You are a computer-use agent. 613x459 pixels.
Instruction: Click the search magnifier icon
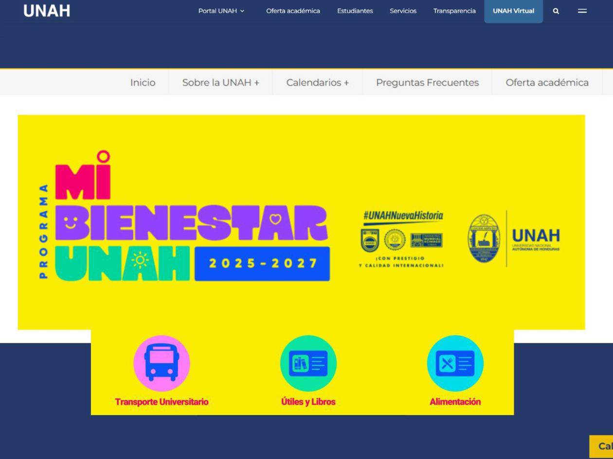click(x=556, y=11)
